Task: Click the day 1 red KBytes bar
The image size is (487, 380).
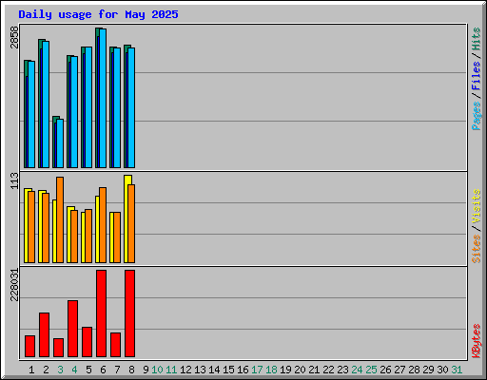Action: 29,346
